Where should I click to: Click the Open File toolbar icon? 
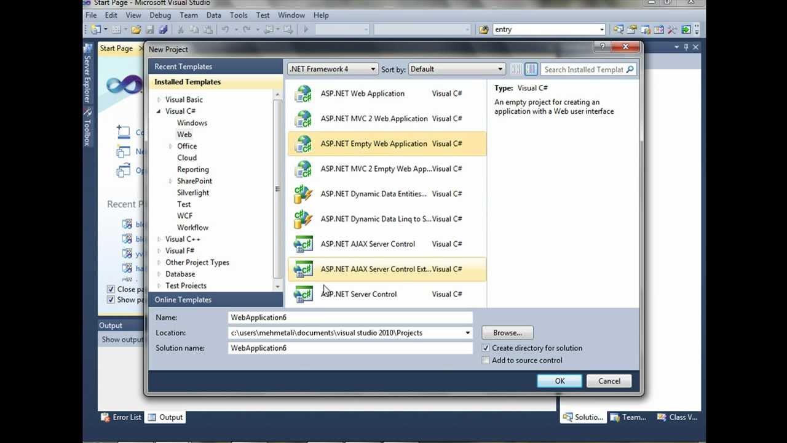[x=136, y=30]
